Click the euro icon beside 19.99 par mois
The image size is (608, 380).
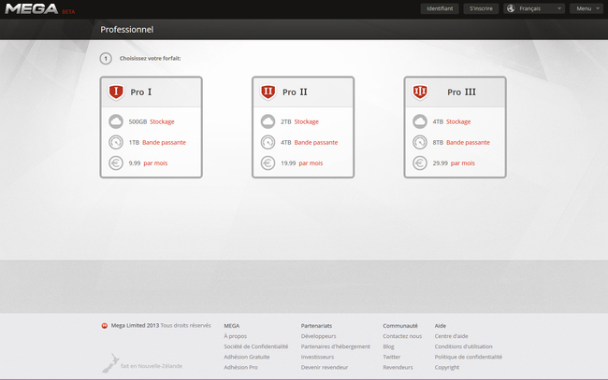[268, 163]
